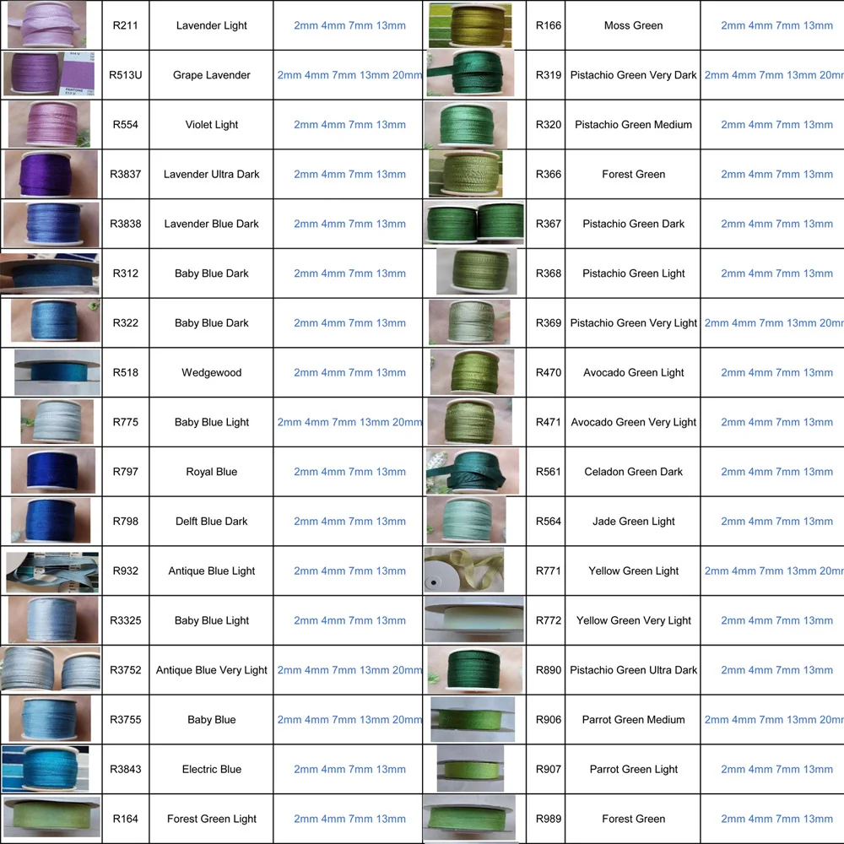Select the code cell R890
The width and height of the screenshot is (844, 844).
click(x=548, y=669)
